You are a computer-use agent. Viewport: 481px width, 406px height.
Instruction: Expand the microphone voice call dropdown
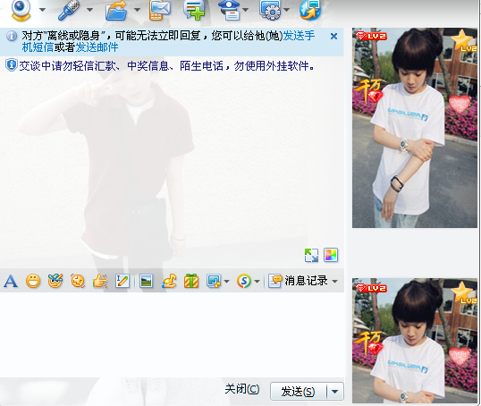point(90,10)
